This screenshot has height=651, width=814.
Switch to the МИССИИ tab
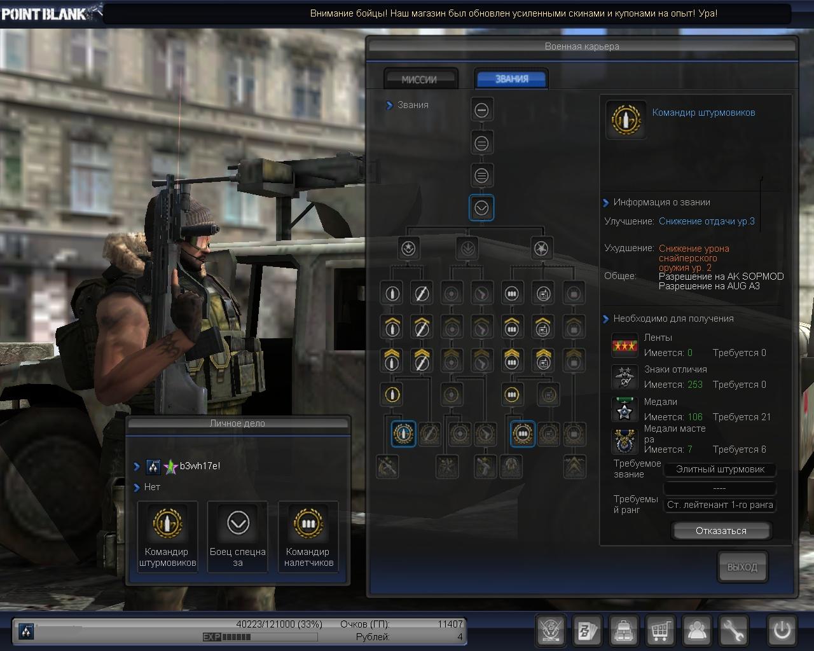point(420,79)
